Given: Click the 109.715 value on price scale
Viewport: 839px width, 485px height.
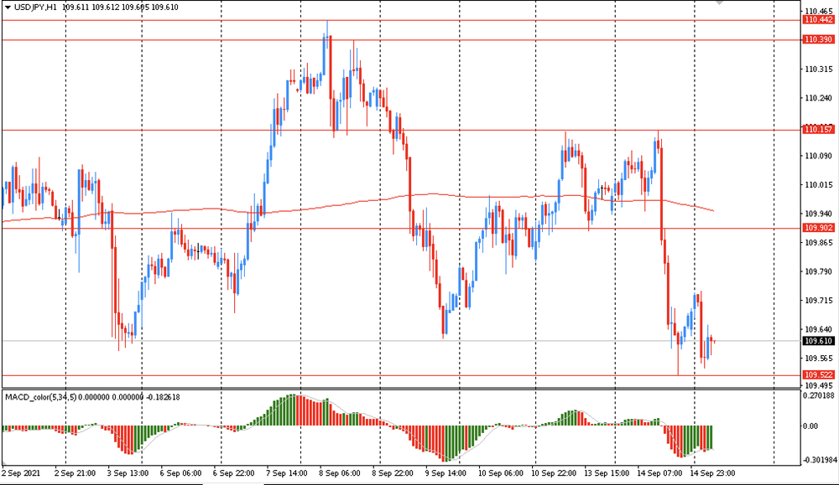Looking at the screenshot, I should click(819, 301).
